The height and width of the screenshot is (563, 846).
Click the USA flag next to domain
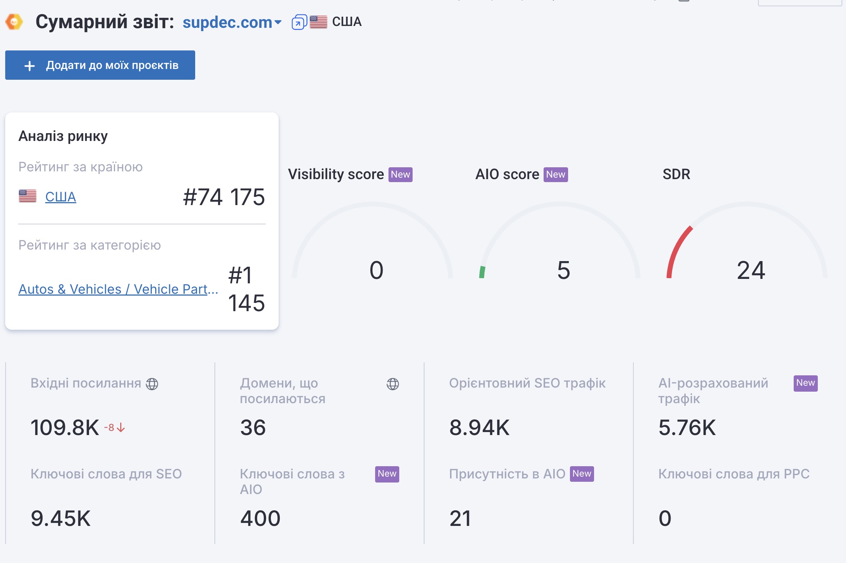(x=318, y=22)
